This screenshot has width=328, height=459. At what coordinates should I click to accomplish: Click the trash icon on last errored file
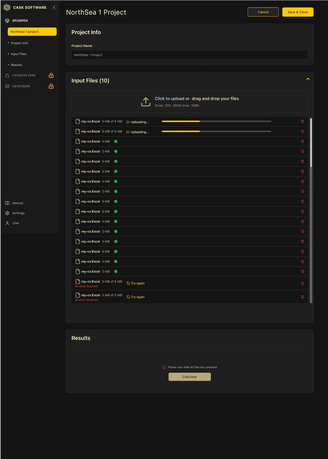[302, 297]
